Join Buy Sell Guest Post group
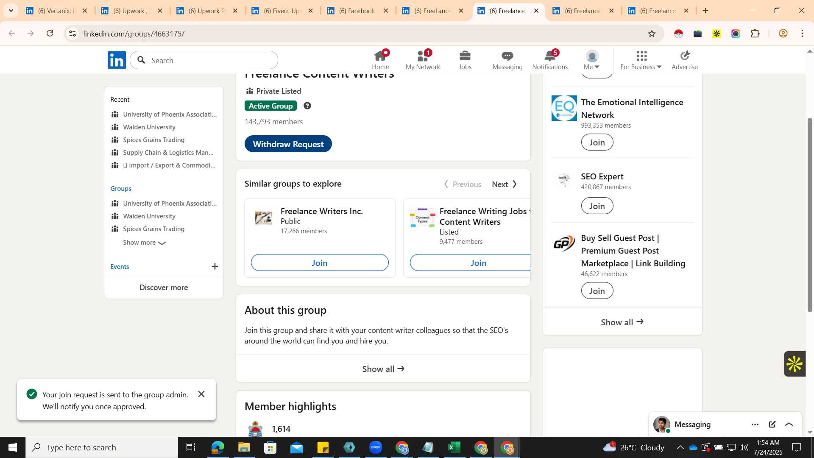Image resolution: width=814 pixels, height=458 pixels. pyautogui.click(x=597, y=290)
